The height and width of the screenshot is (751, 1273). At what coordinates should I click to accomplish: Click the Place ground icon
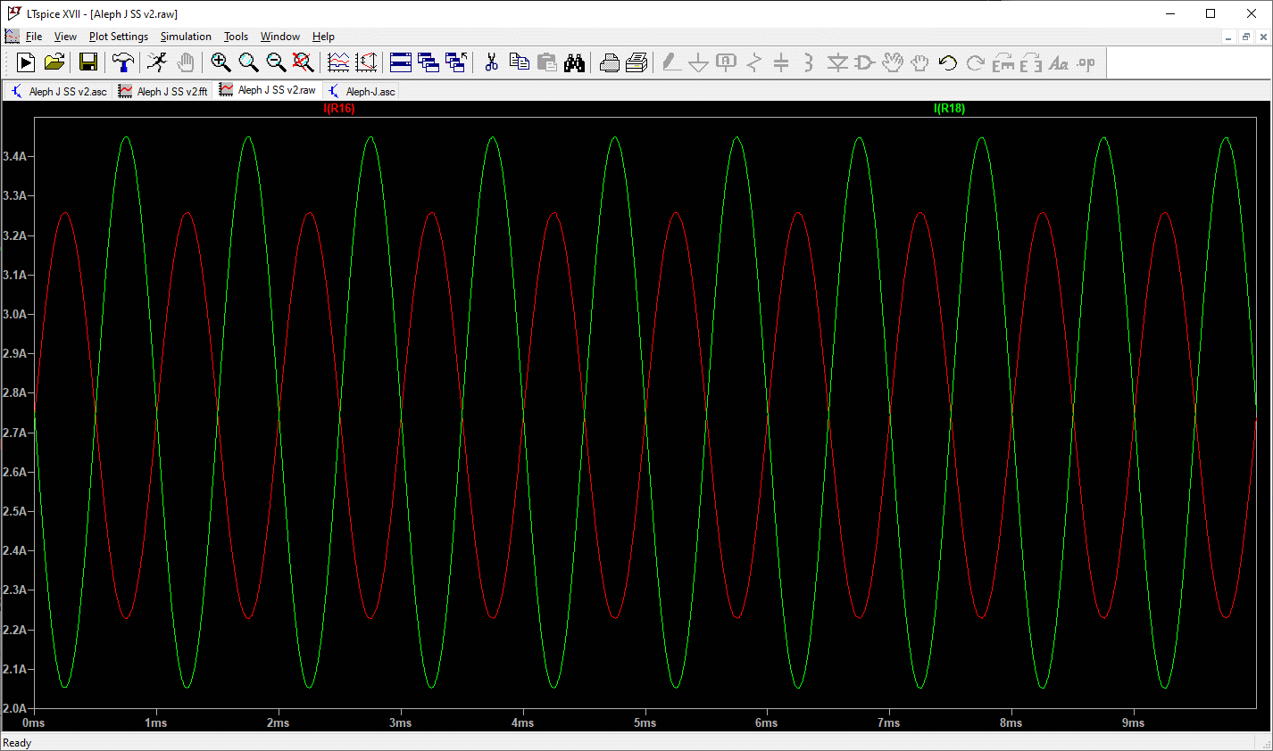[x=699, y=62]
